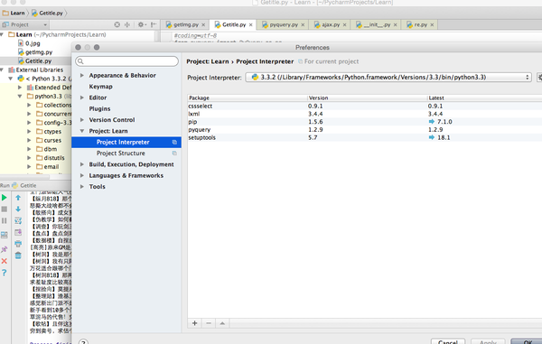Expand Appearance & Behavior settings
This screenshot has height=344, width=542.
point(82,75)
